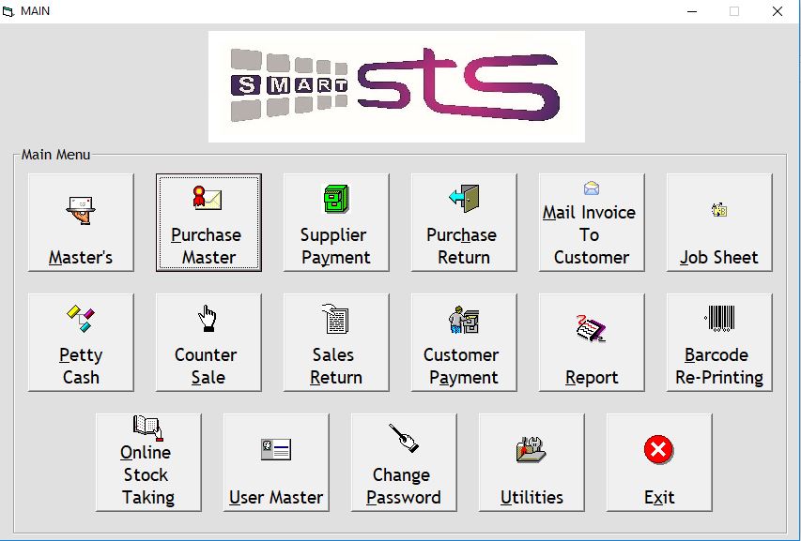Choose Change Password

(x=404, y=462)
